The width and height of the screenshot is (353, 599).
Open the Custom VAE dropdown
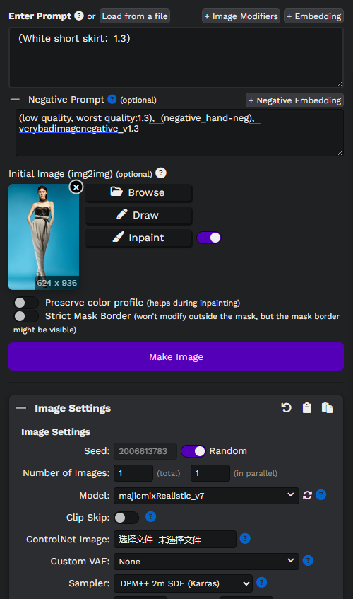[x=206, y=562]
